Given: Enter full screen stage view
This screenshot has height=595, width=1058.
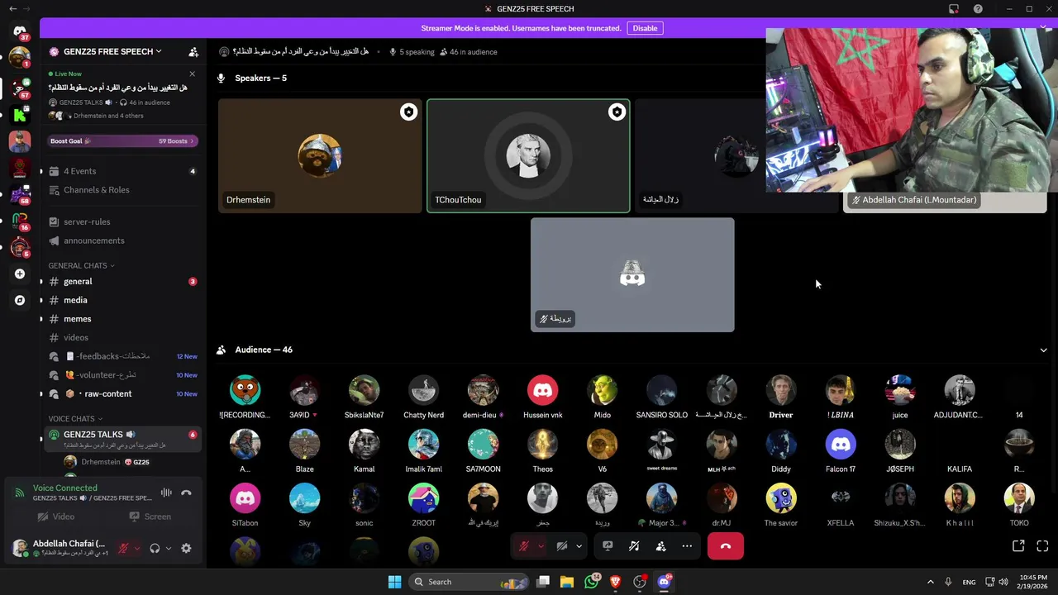Looking at the screenshot, I should click(x=1042, y=546).
